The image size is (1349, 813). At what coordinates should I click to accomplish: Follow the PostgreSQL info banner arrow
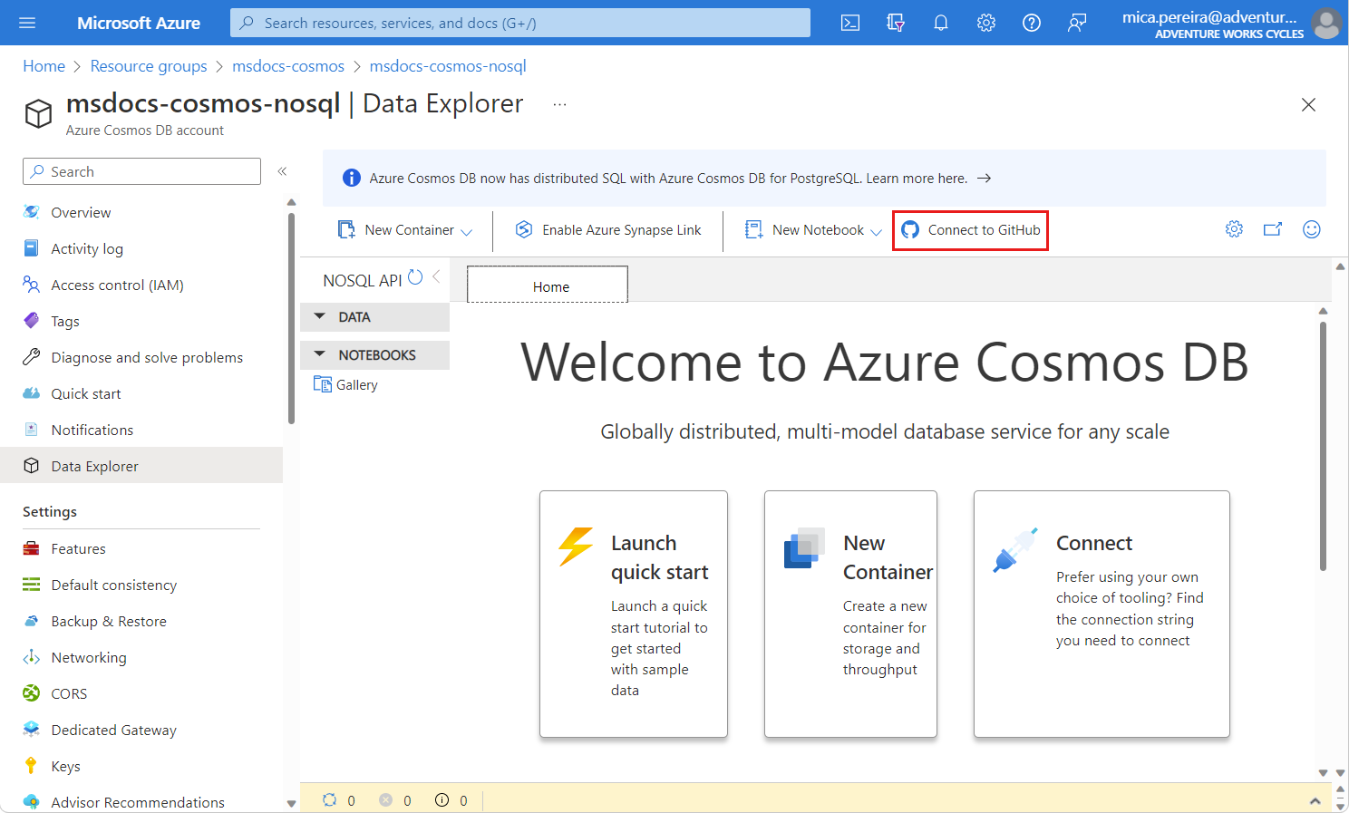[984, 179]
